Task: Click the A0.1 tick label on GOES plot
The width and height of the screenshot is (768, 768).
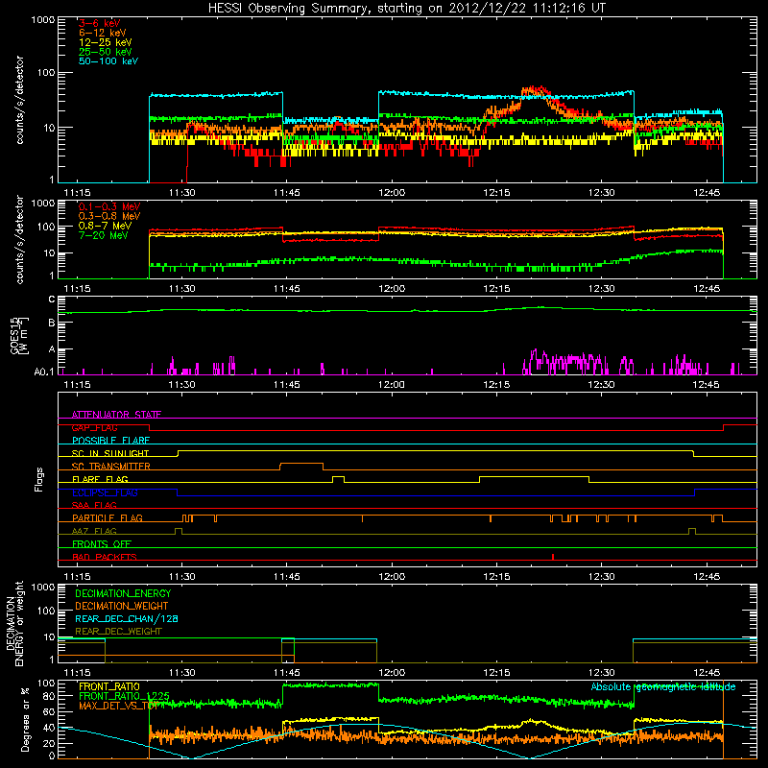Action: click(x=43, y=372)
